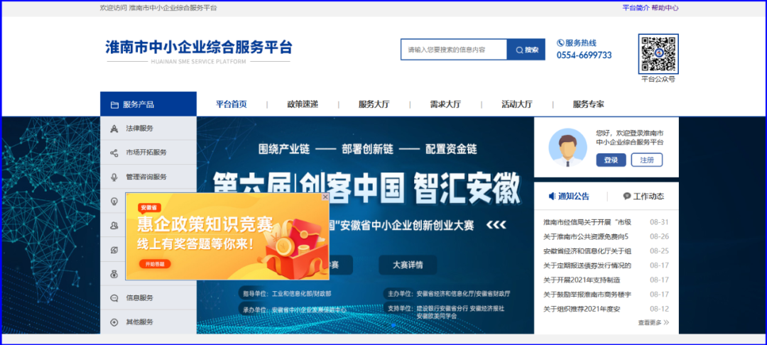Close the 惠企政策知识竞赛 popup ad
The height and width of the screenshot is (345, 767).
325,197
